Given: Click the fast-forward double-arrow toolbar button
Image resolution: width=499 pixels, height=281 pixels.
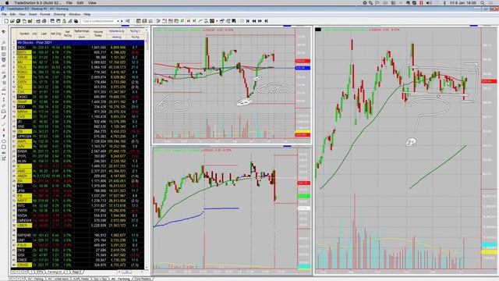Looking at the screenshot, I should click(x=260, y=21).
